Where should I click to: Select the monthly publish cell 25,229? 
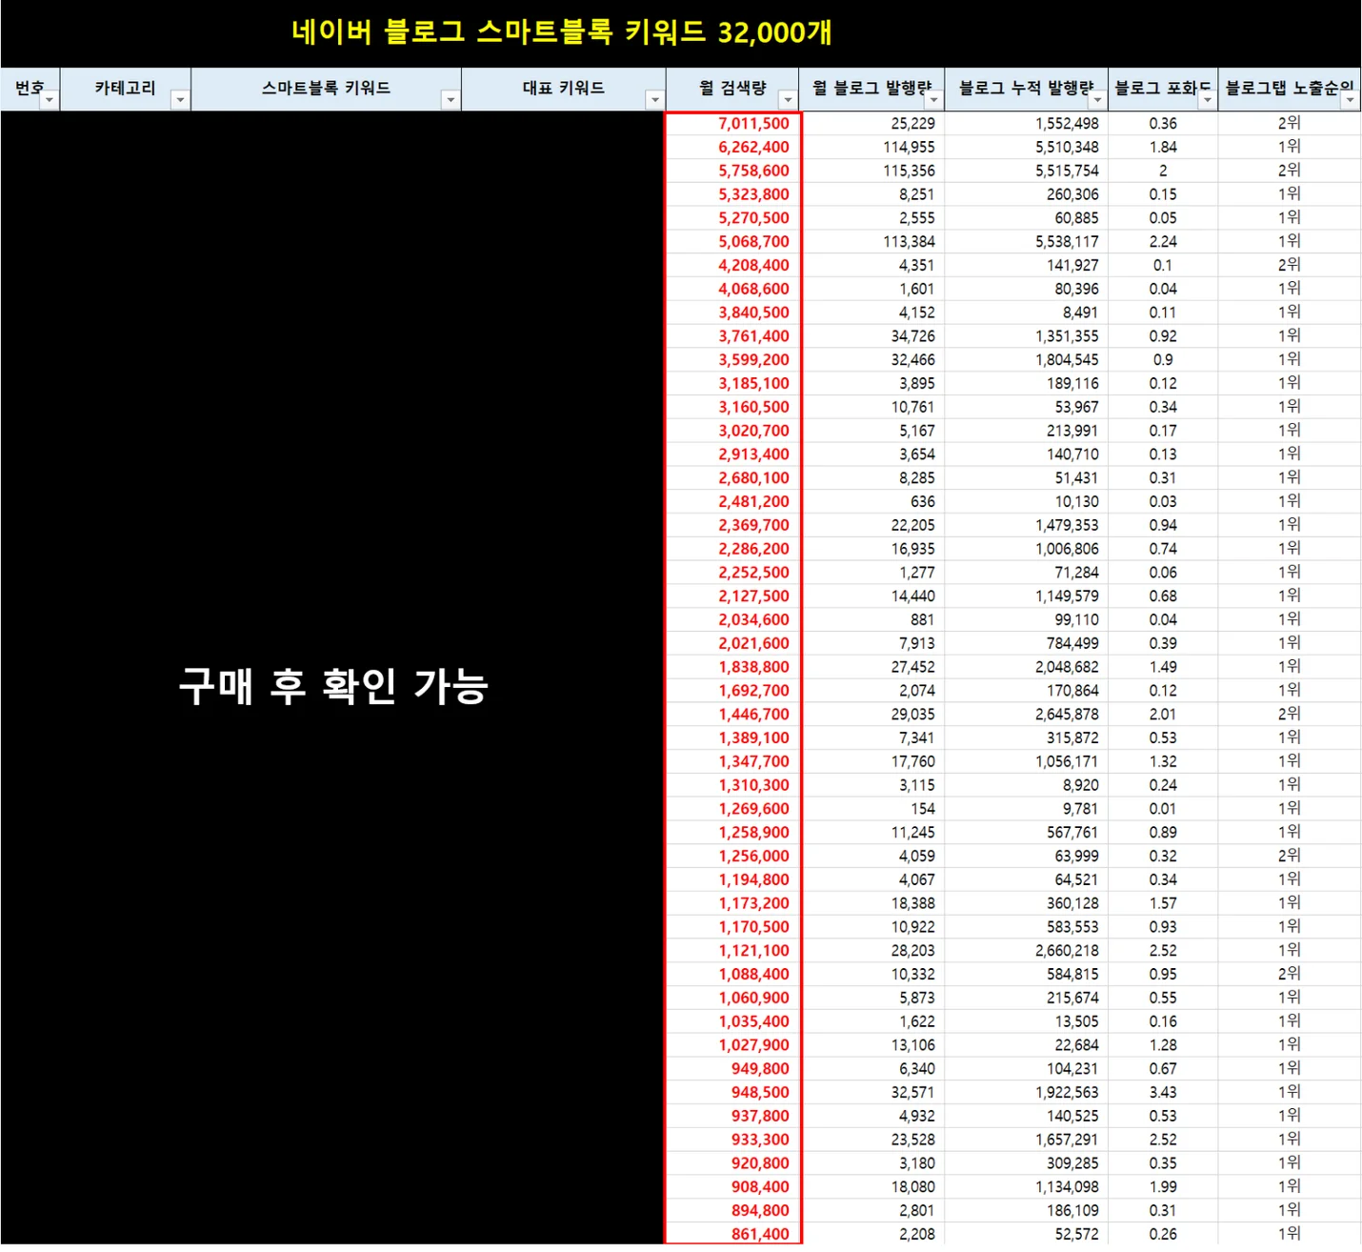pos(872,123)
